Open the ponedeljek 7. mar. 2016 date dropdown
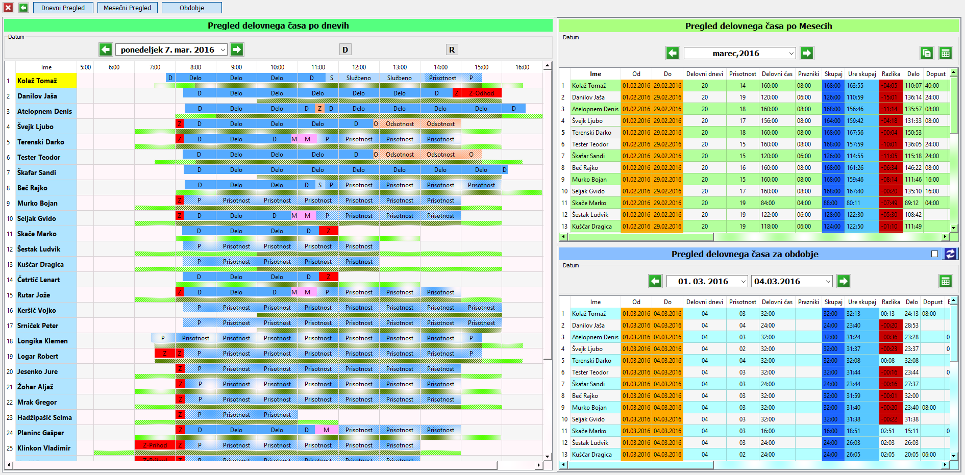The width and height of the screenshot is (965, 475). point(223,49)
